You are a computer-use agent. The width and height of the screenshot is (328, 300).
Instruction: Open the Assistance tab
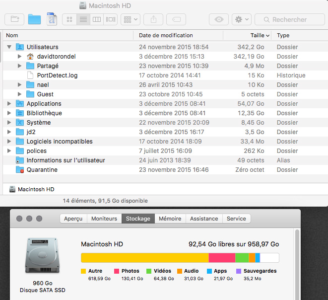click(204, 219)
